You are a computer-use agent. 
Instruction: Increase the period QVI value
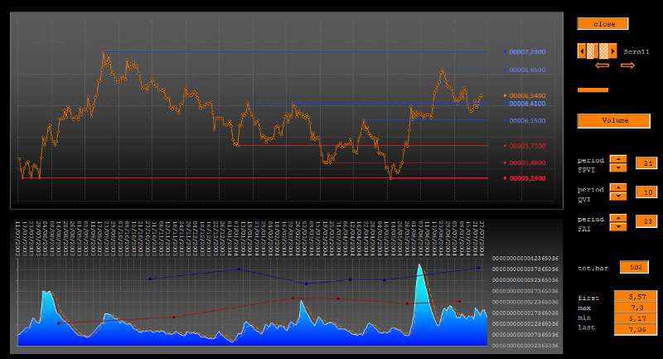click(617, 187)
